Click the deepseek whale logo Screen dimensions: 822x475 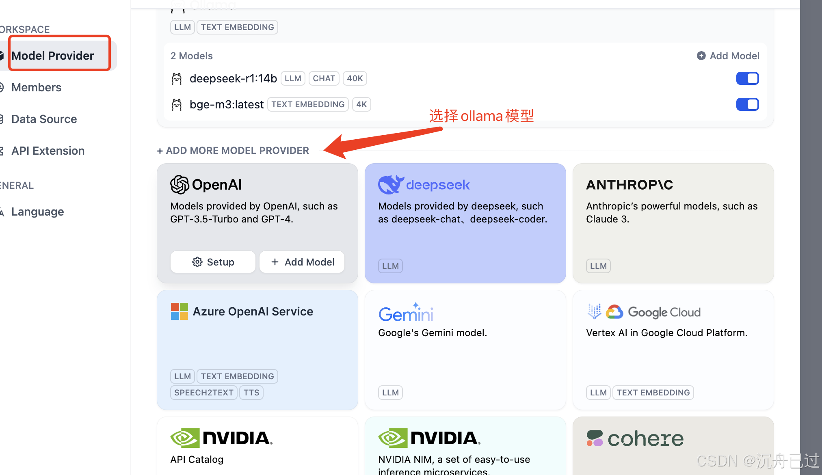[391, 185]
